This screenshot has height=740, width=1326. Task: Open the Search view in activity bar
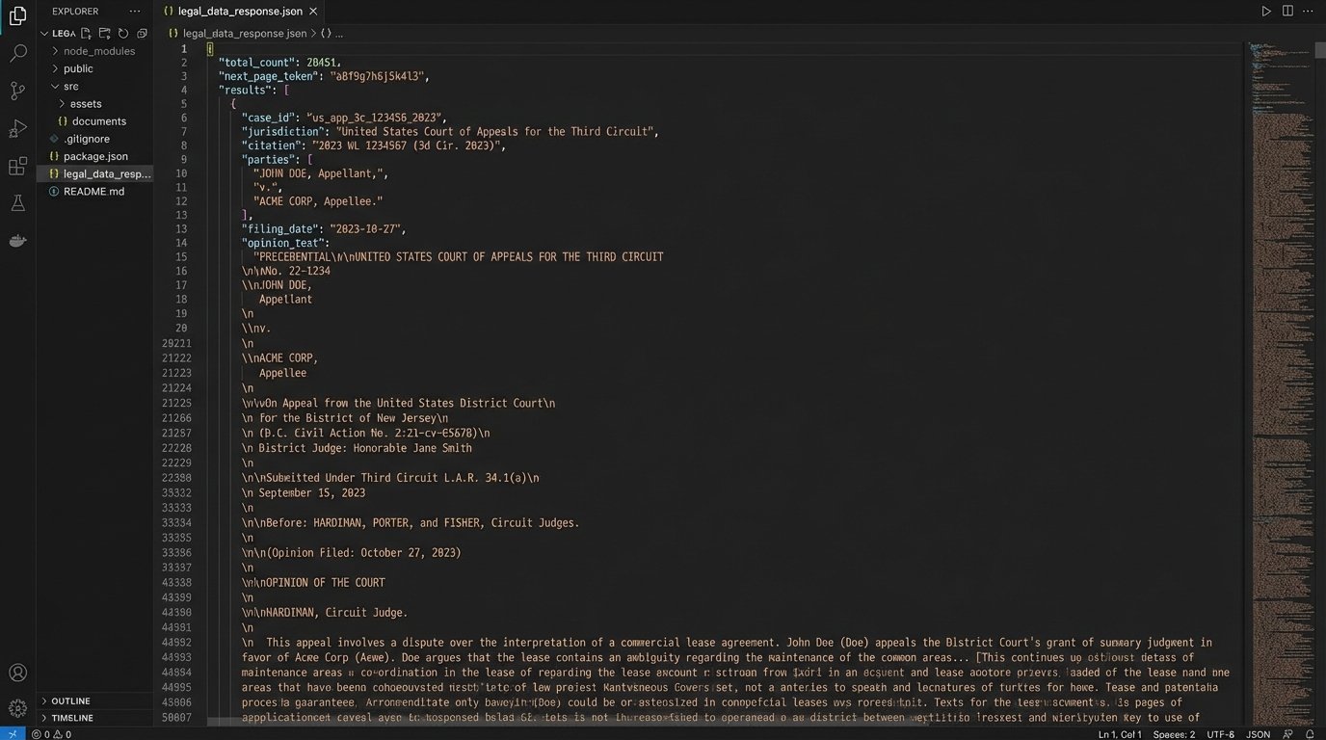tap(17, 53)
